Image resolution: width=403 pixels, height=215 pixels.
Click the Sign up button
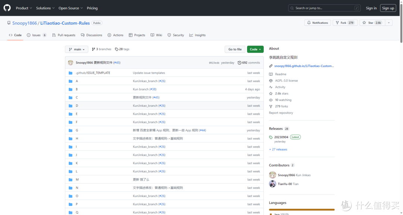(388, 8)
